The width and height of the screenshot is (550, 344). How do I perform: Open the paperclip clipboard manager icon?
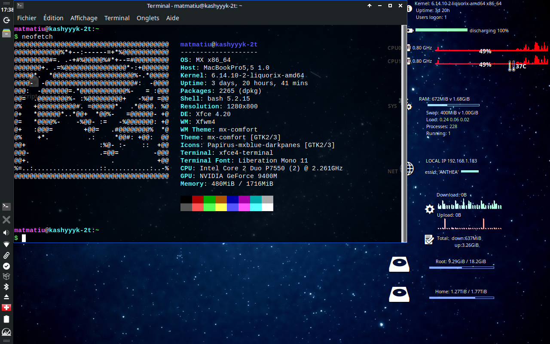(x=6, y=255)
